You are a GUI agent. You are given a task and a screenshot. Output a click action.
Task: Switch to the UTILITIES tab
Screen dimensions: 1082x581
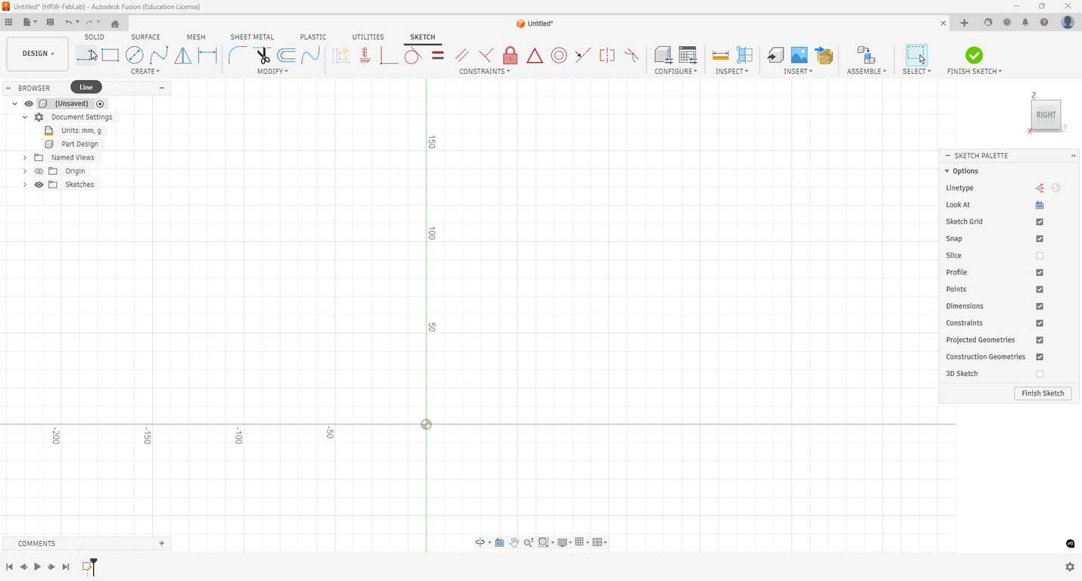click(368, 37)
